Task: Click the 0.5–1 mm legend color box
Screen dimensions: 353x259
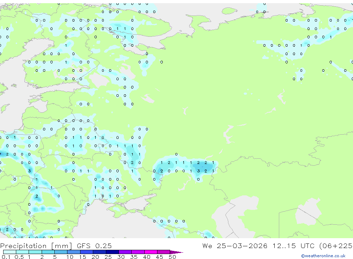Action: [22, 252]
